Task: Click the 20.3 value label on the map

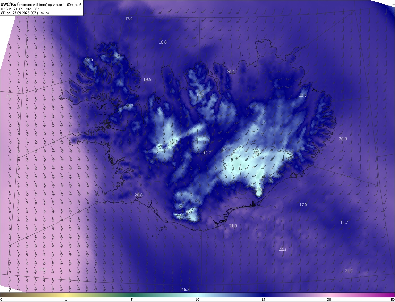Action: 231,72
